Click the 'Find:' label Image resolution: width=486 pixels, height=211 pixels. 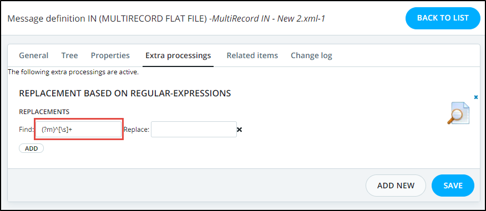click(26, 130)
